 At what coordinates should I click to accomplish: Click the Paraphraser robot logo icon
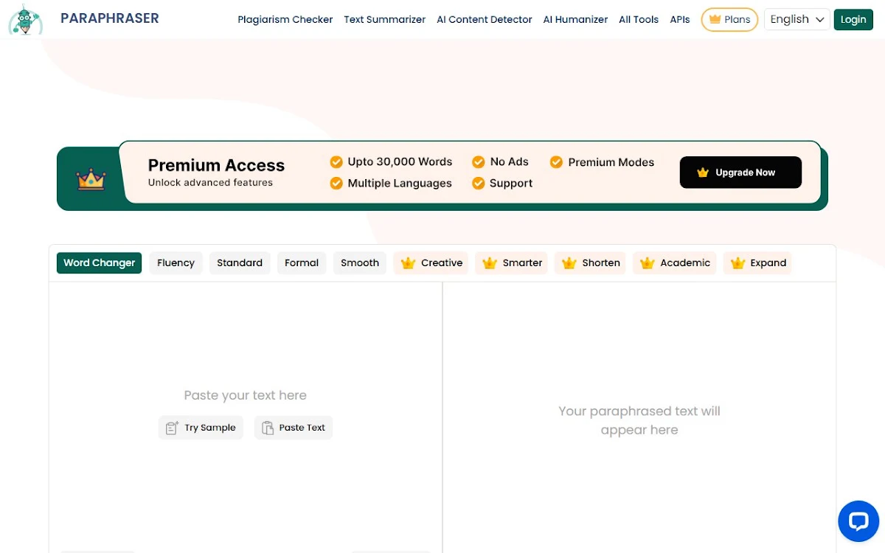point(25,20)
